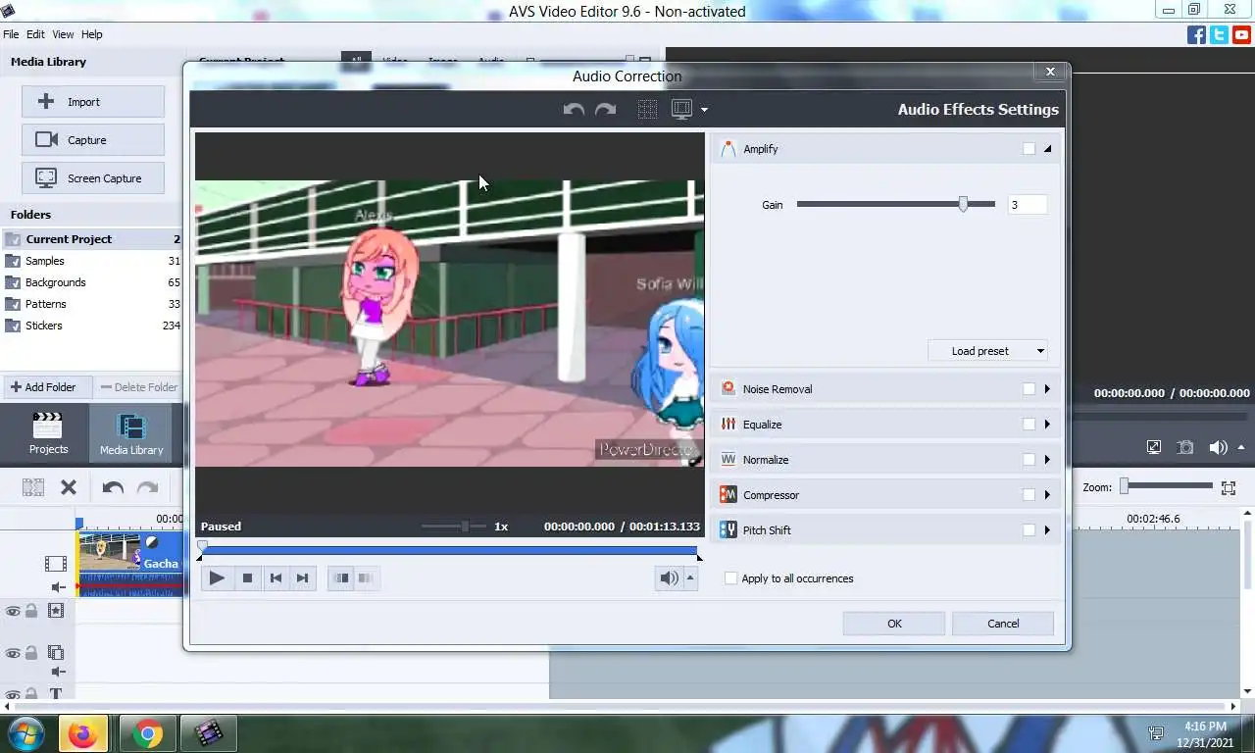Click the Screen Capture button
Screen dimensions: 1255x753
(x=93, y=178)
